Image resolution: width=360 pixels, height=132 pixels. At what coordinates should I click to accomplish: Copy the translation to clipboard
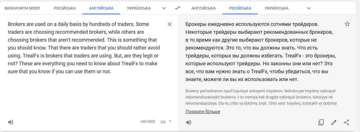tap(321, 122)
